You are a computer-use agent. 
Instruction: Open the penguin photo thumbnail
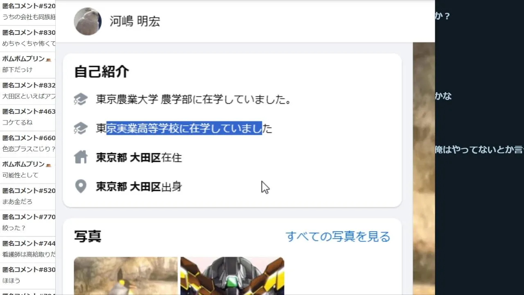pyautogui.click(x=126, y=276)
